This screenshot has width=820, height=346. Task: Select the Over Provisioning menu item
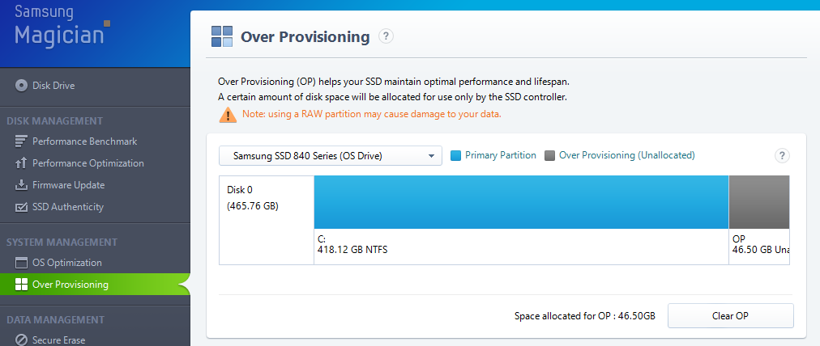point(70,285)
